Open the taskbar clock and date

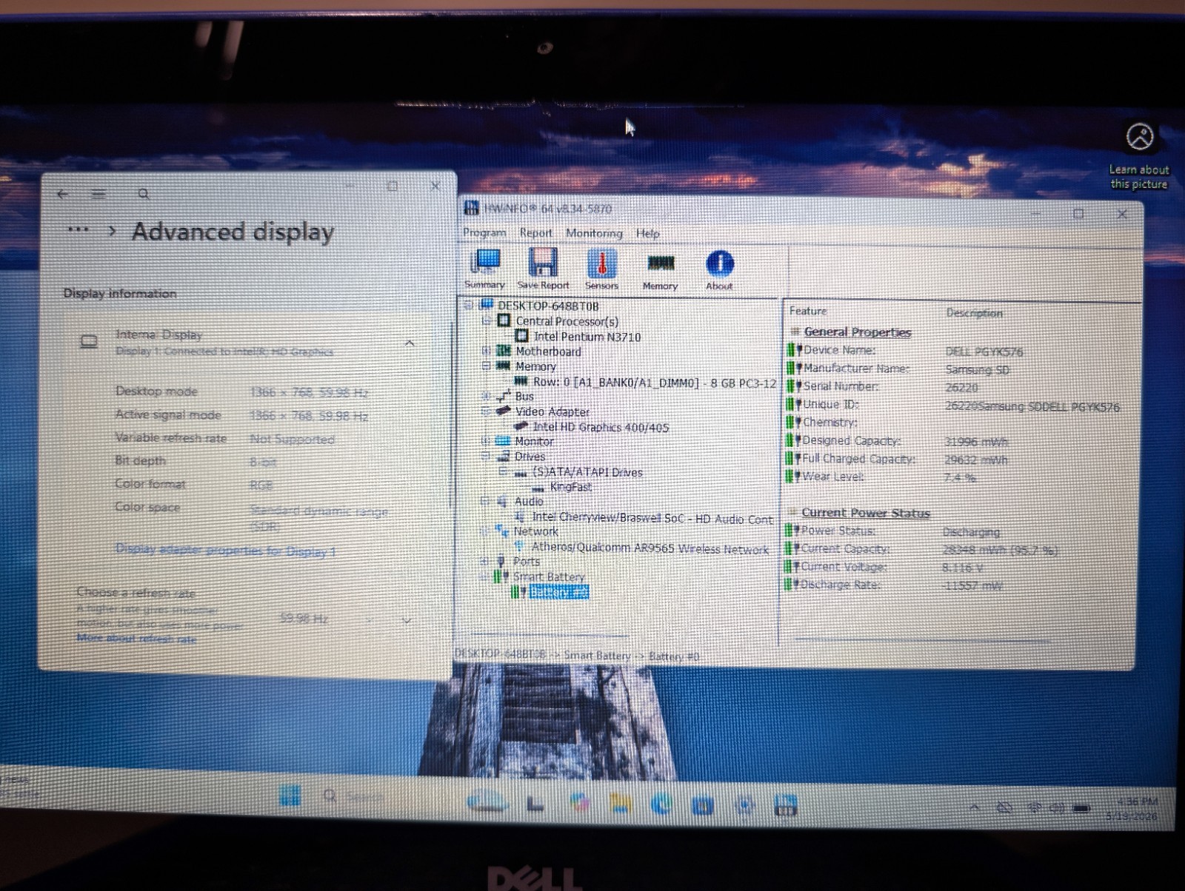coord(1132,809)
